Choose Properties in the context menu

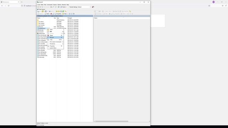pos(55,46)
